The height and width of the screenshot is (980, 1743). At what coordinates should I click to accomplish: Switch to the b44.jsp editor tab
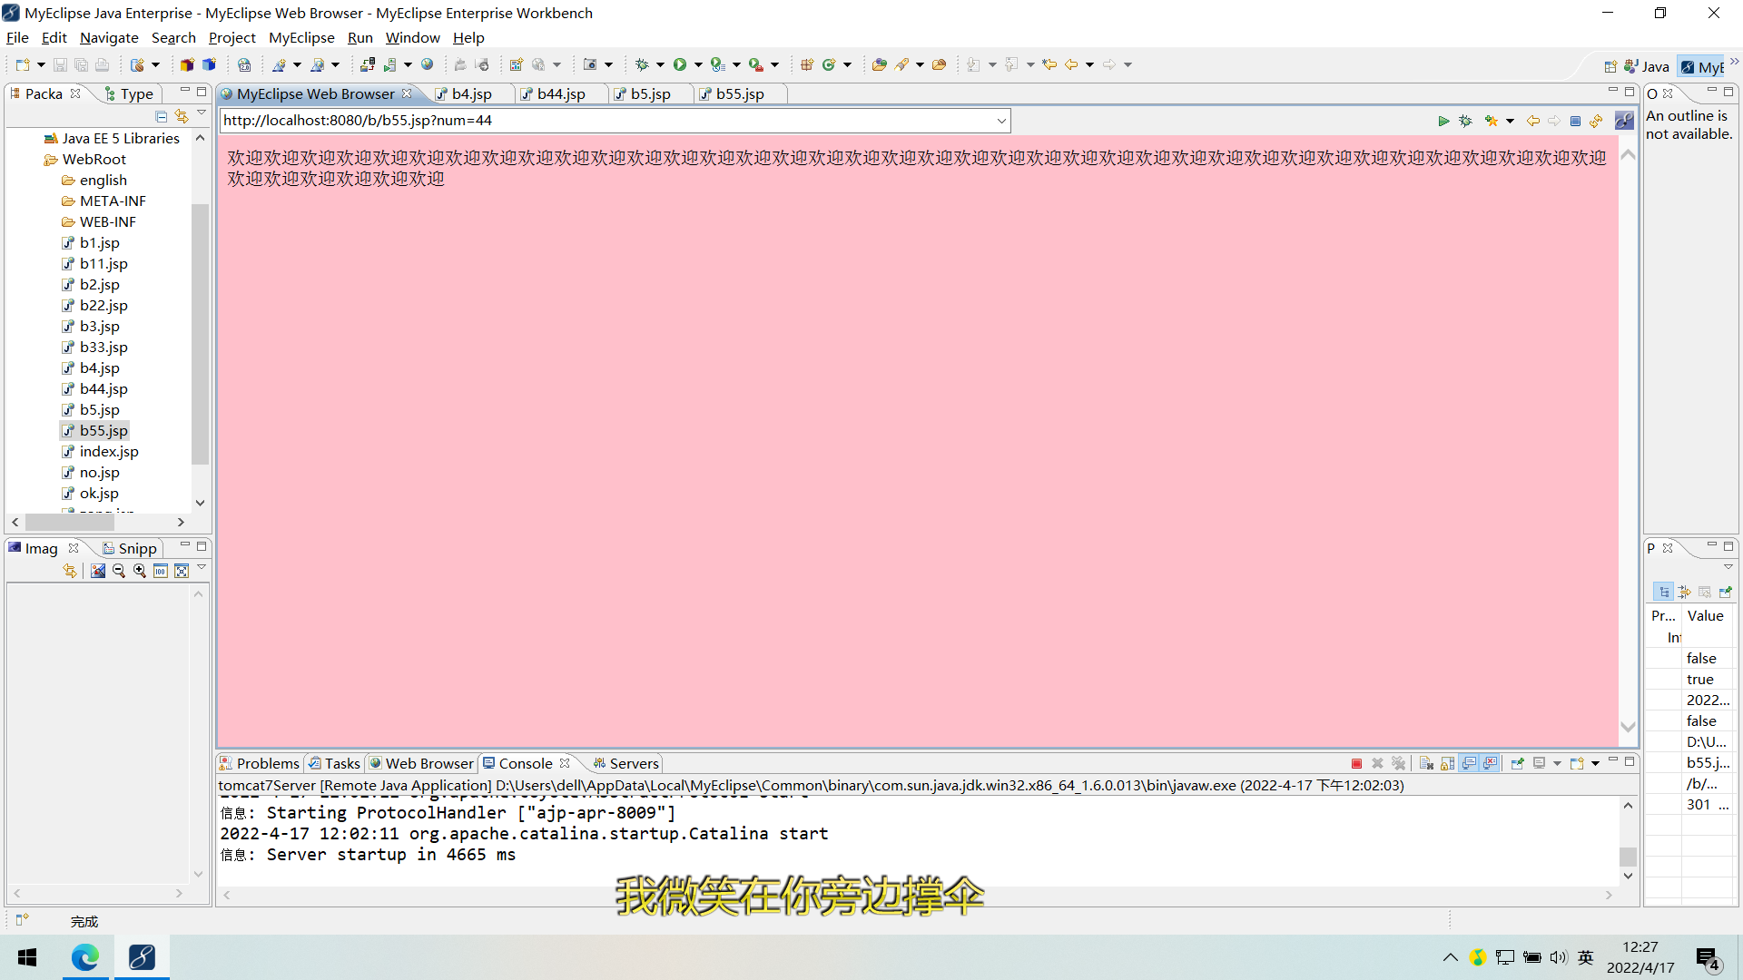560,93
